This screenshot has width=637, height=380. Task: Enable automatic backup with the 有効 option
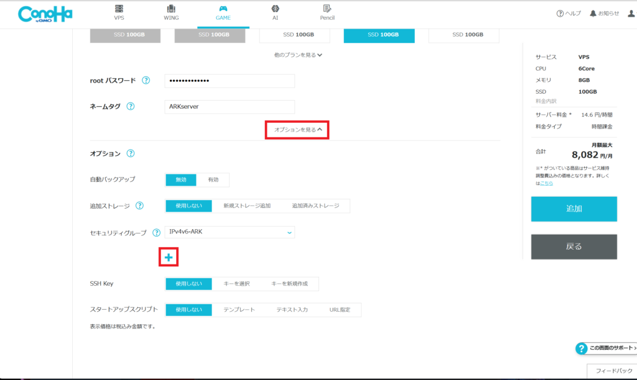tap(213, 179)
